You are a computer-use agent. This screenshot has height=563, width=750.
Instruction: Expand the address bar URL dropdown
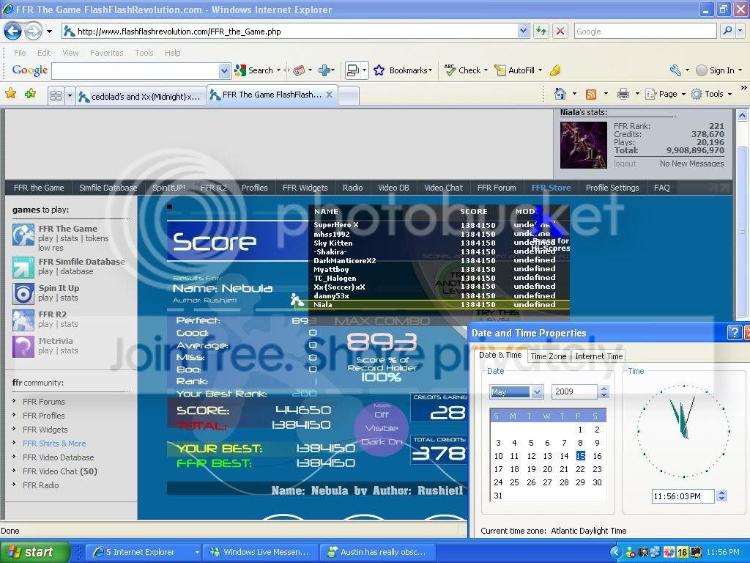tap(523, 31)
